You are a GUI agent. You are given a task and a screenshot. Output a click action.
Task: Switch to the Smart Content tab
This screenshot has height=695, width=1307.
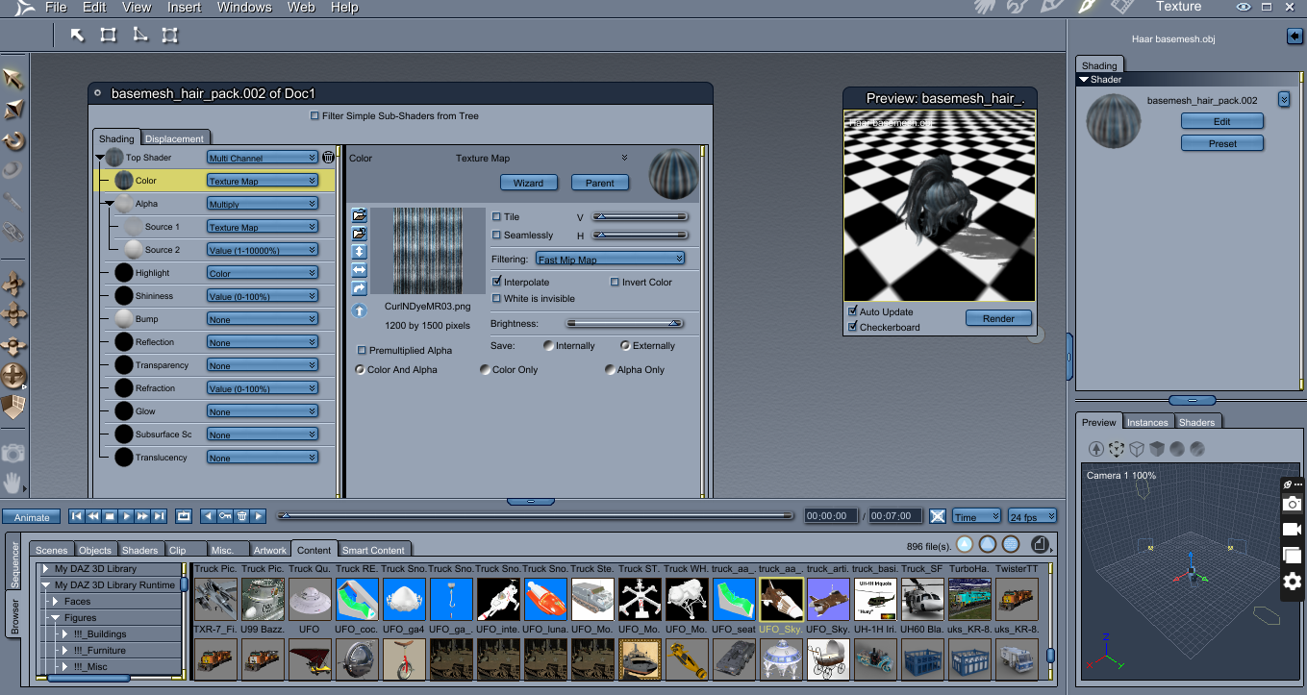click(373, 550)
